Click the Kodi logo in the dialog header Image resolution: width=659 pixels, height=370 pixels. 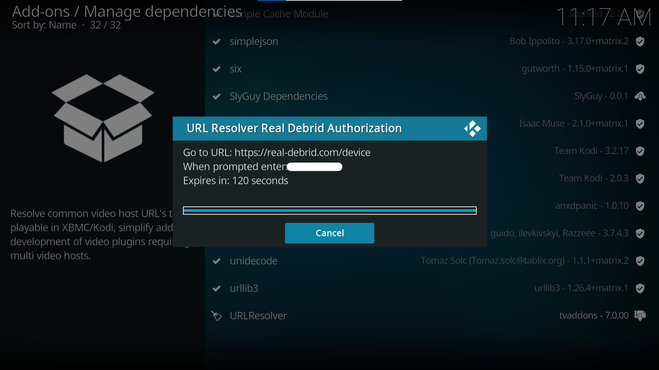point(472,129)
